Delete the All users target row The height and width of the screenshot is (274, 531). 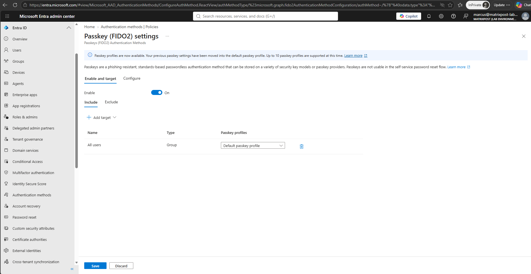click(301, 146)
